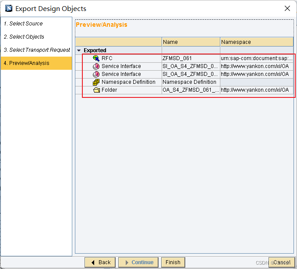Go to step 1 Select Source
Viewport: 297px width, 269px height.
pyautogui.click(x=23, y=24)
